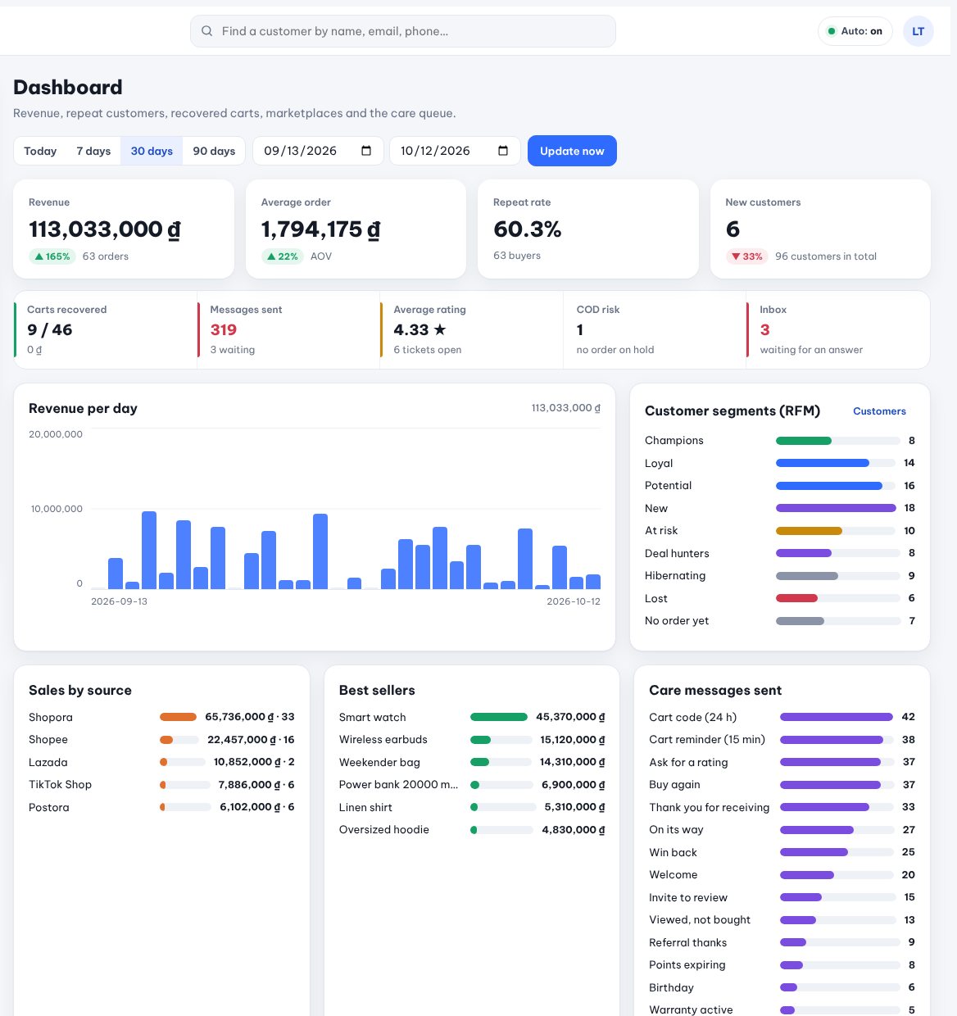Click the Champions segment progress bar
This screenshot has height=1016, width=957.
click(x=837, y=441)
